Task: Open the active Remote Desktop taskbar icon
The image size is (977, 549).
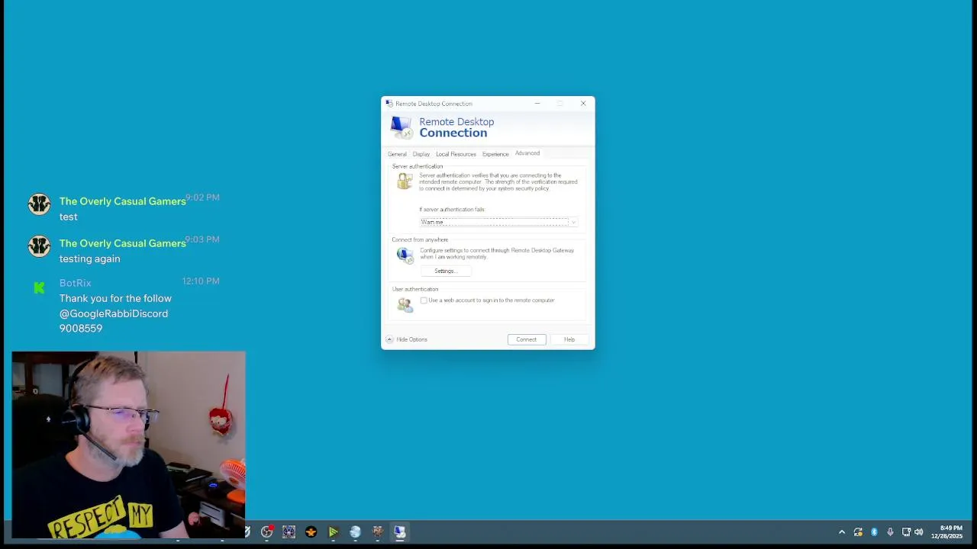Action: click(x=399, y=531)
